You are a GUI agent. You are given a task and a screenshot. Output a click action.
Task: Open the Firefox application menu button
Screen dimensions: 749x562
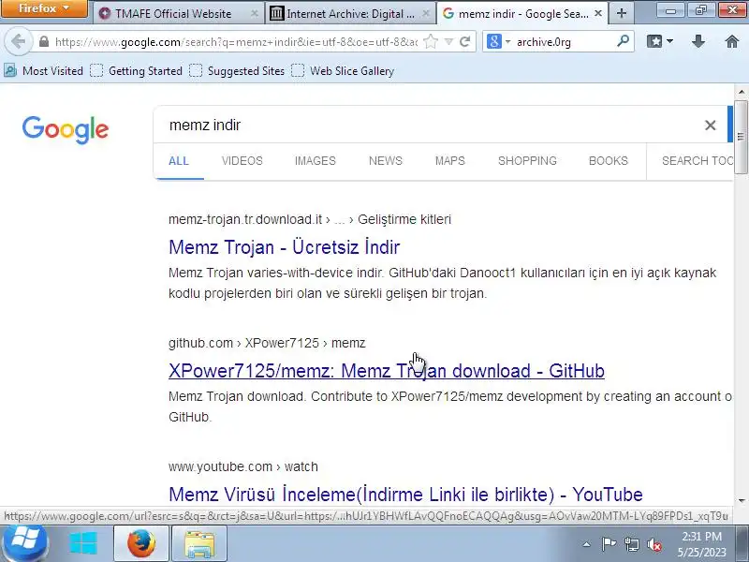[44, 8]
